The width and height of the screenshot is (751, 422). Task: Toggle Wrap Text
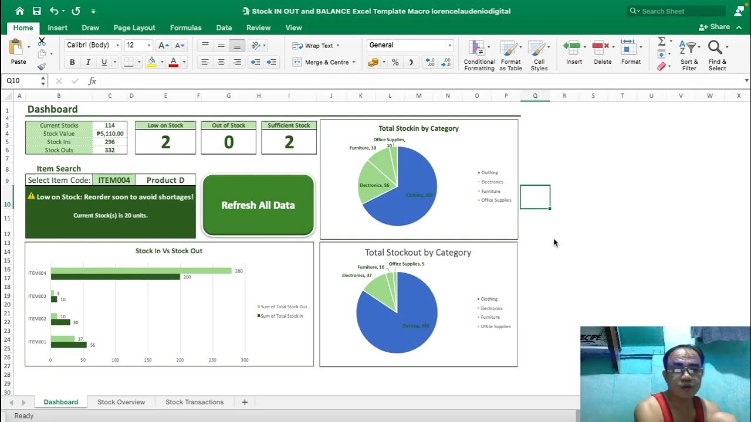click(x=315, y=45)
